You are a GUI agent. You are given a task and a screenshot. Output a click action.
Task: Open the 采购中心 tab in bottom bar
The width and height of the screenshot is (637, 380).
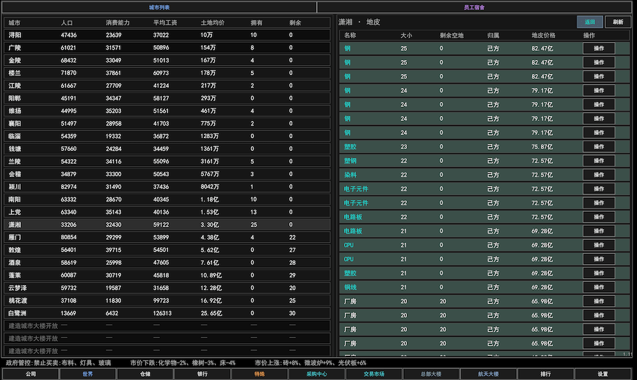click(x=317, y=374)
